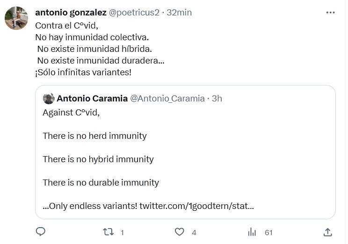
Task: Click the like count of 4
Action: pos(194,232)
